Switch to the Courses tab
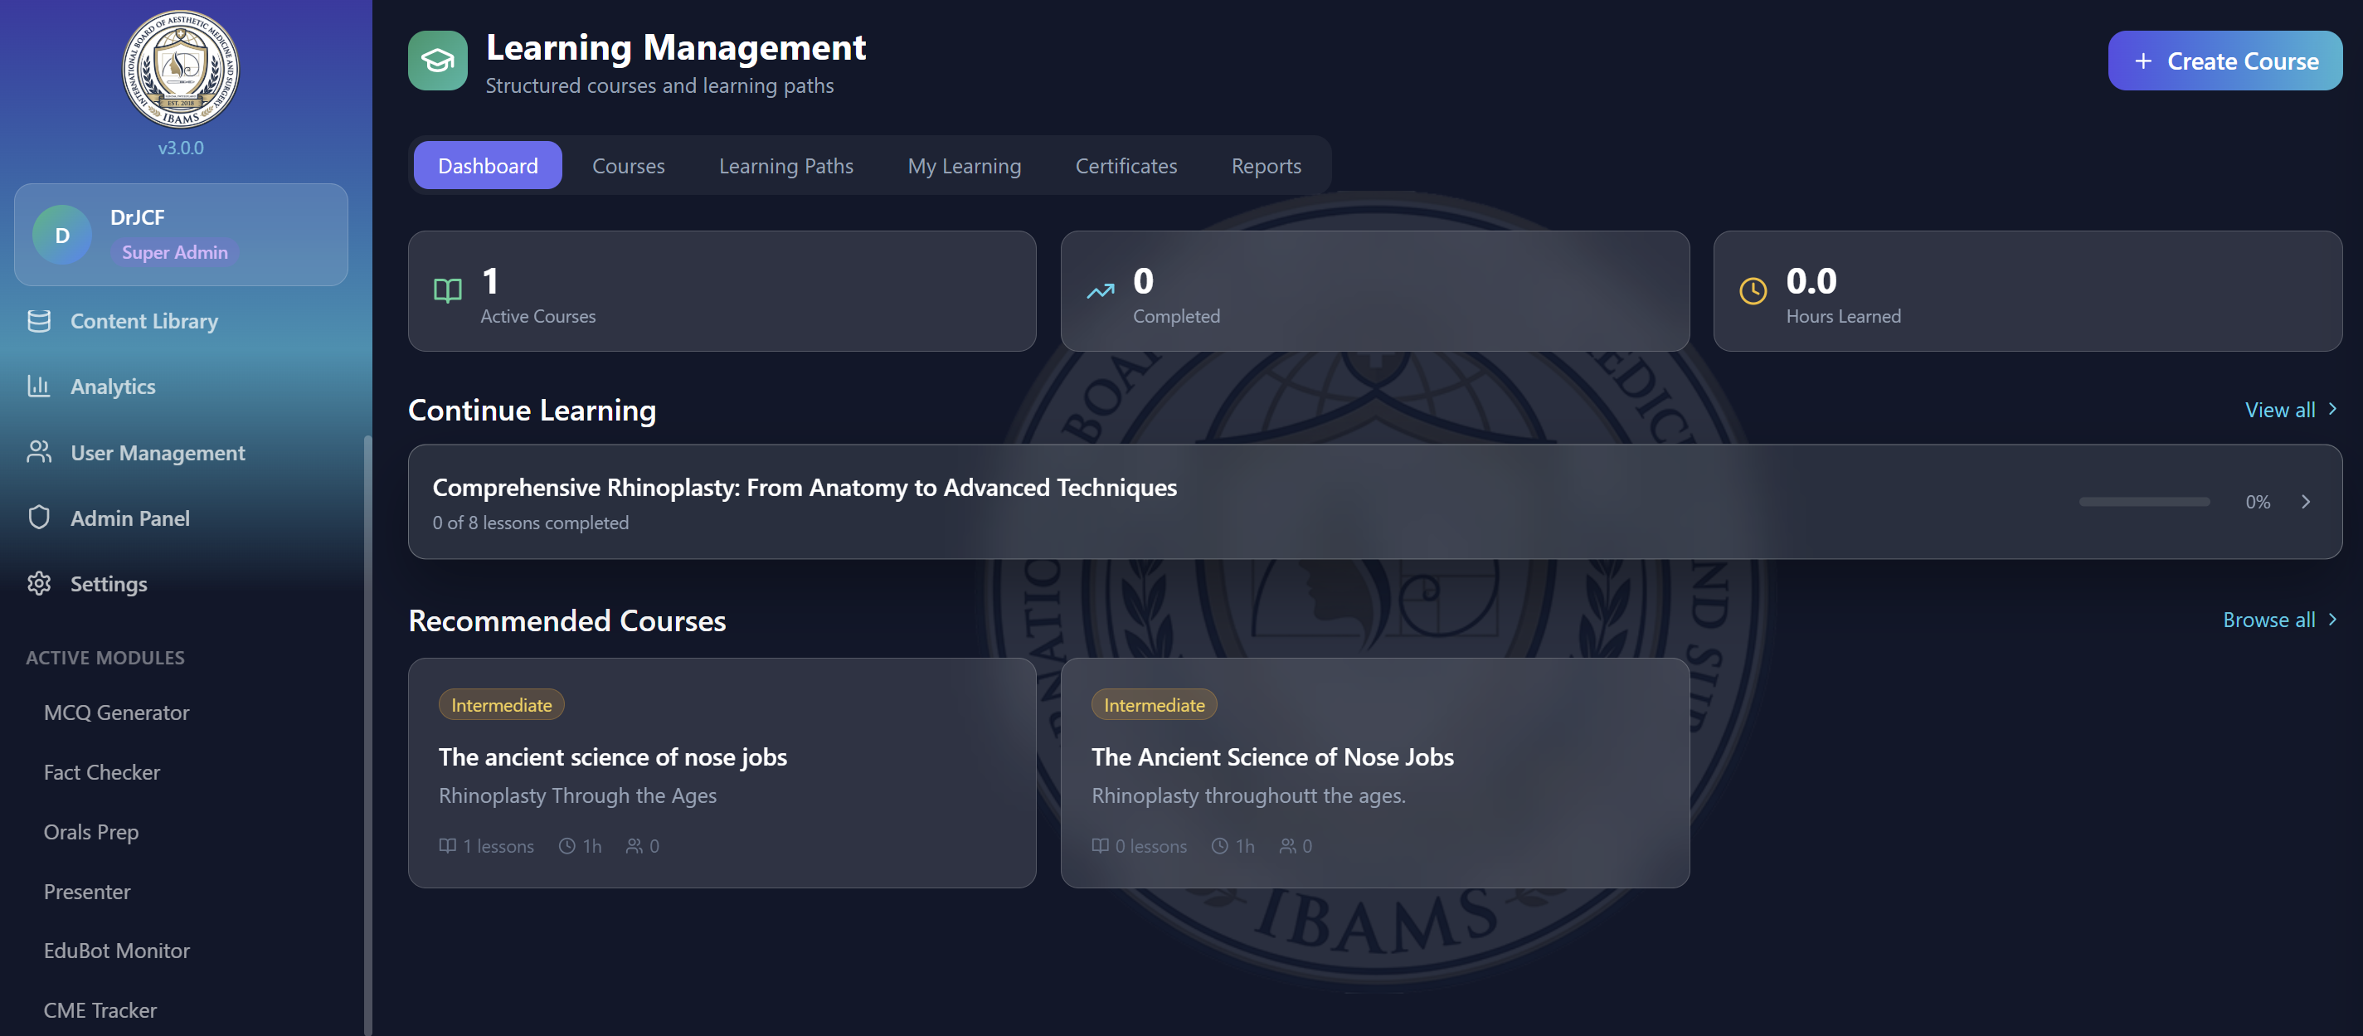Image resolution: width=2363 pixels, height=1036 pixels. (x=629, y=166)
